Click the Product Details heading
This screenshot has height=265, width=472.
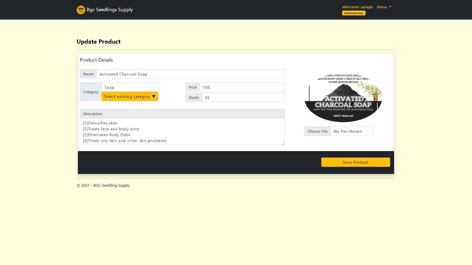point(96,60)
